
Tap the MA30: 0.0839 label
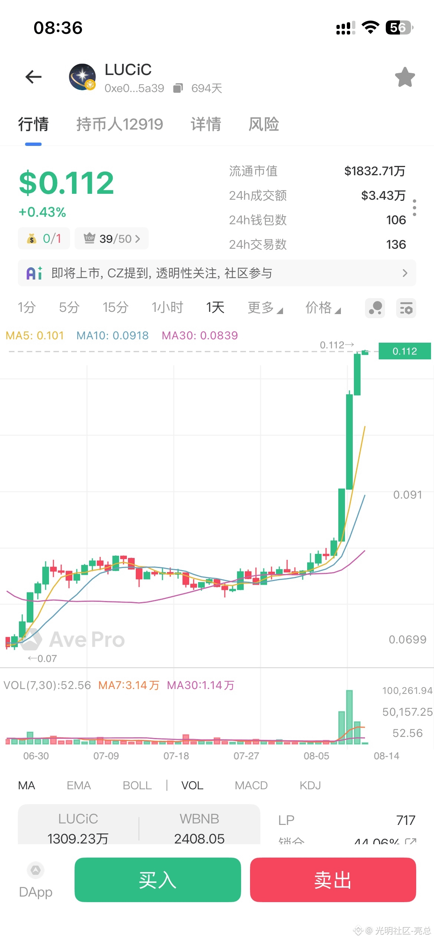(200, 336)
